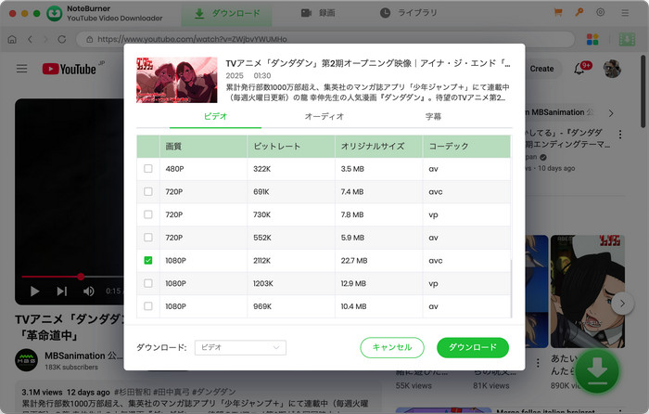Screen dimensions: 649x414
Task: Click the MBSanimation filter chip
Action: click(560, 112)
